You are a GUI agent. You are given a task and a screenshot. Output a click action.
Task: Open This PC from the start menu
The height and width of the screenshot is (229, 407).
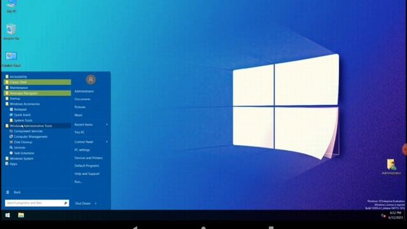[x=79, y=132]
